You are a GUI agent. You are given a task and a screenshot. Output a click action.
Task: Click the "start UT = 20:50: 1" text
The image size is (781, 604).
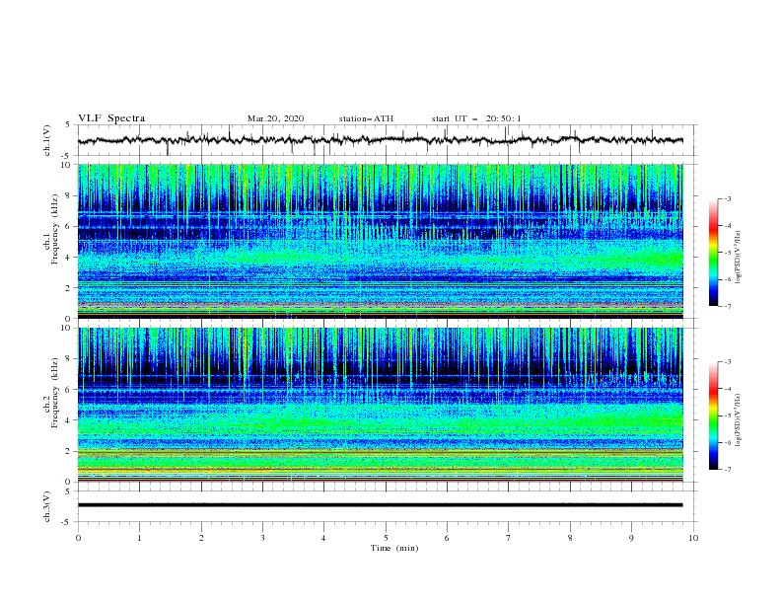tap(476, 118)
